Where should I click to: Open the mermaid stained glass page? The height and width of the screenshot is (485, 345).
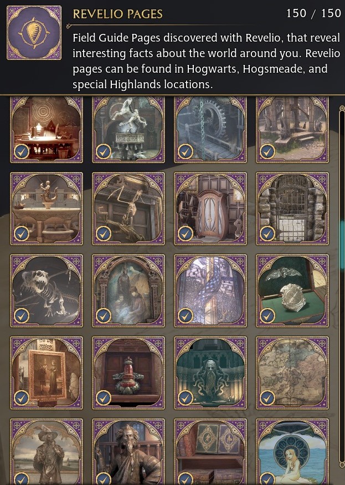pos(292,452)
